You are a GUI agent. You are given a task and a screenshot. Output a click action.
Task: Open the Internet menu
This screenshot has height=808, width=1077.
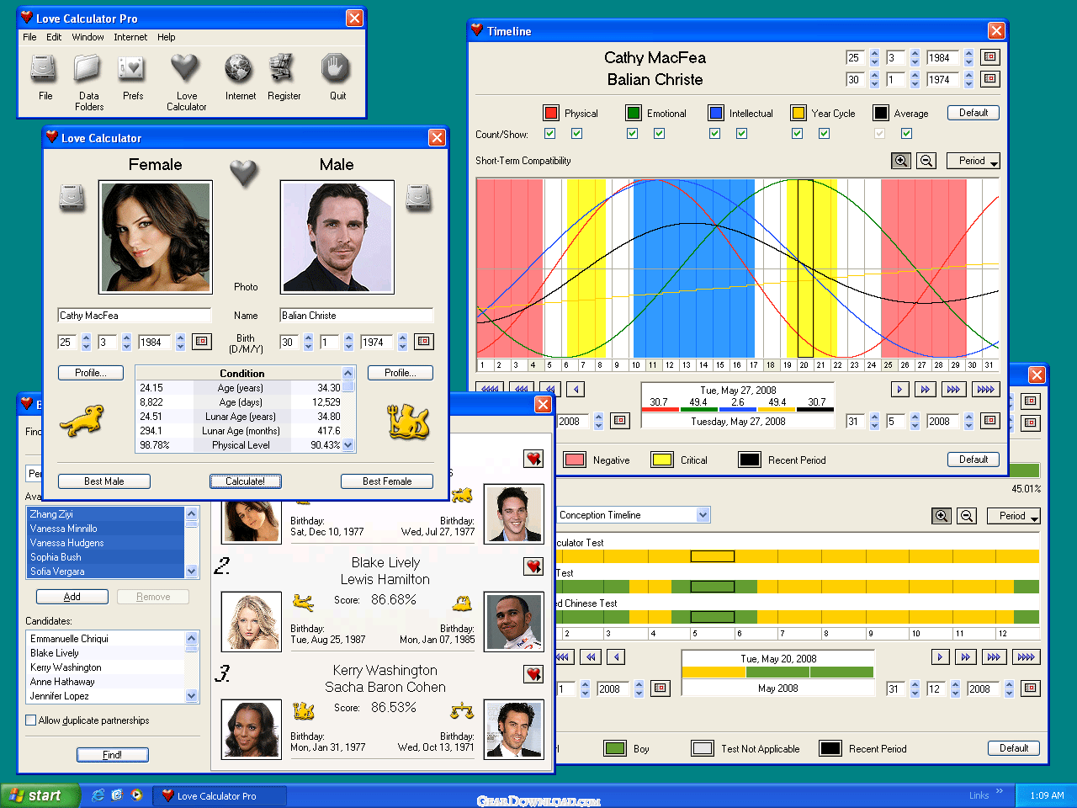tap(130, 37)
